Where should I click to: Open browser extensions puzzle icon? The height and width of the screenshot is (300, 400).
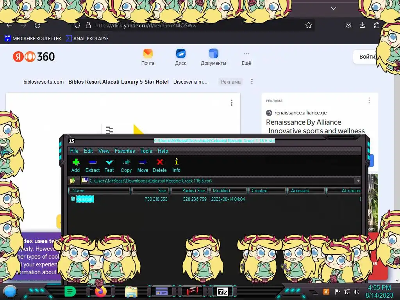pos(377,25)
